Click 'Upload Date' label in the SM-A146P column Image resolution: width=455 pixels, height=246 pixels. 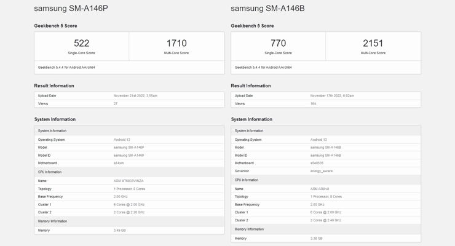tap(47, 96)
